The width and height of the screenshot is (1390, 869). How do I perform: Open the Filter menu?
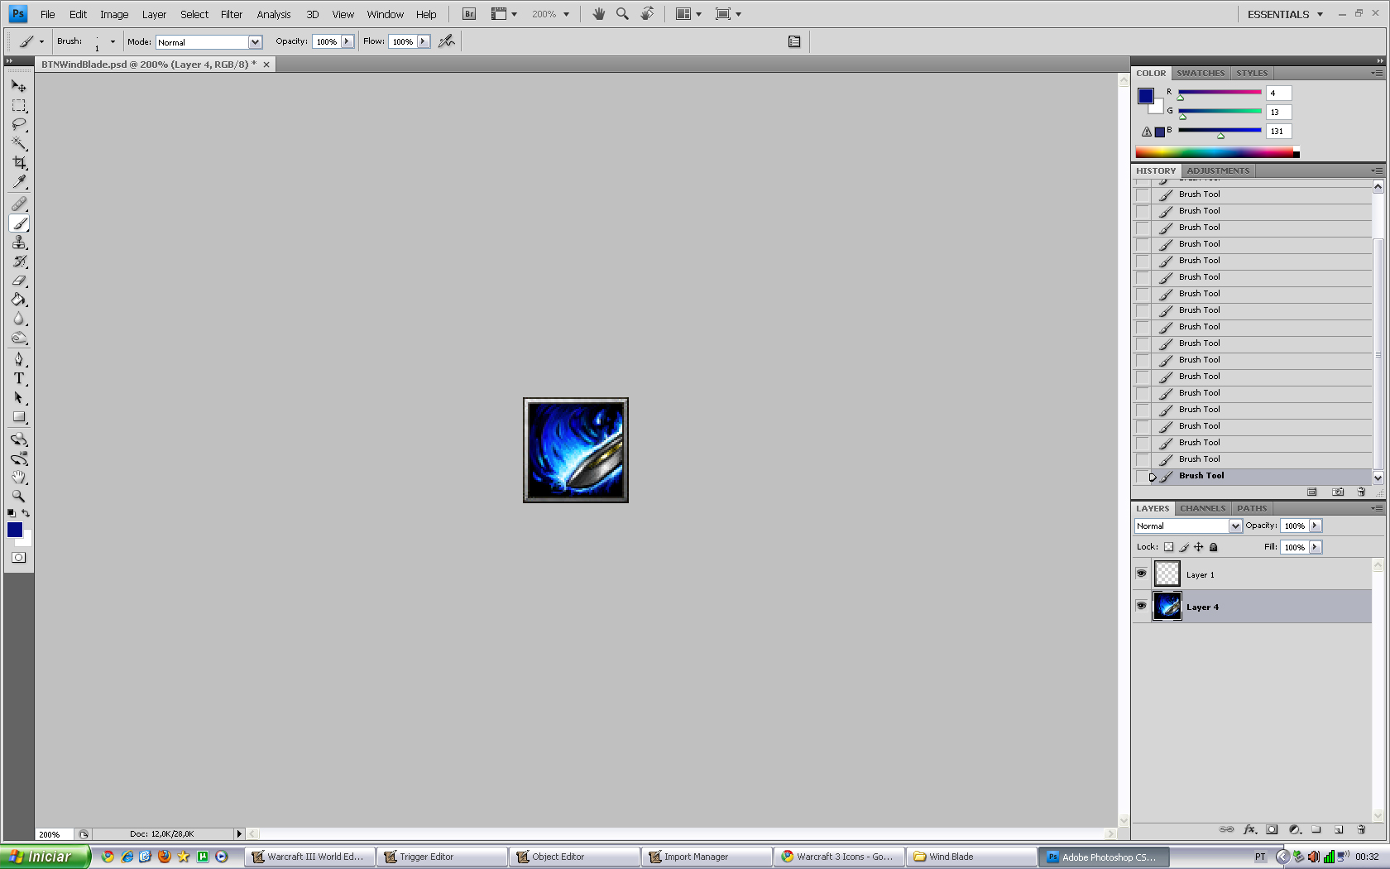232,14
